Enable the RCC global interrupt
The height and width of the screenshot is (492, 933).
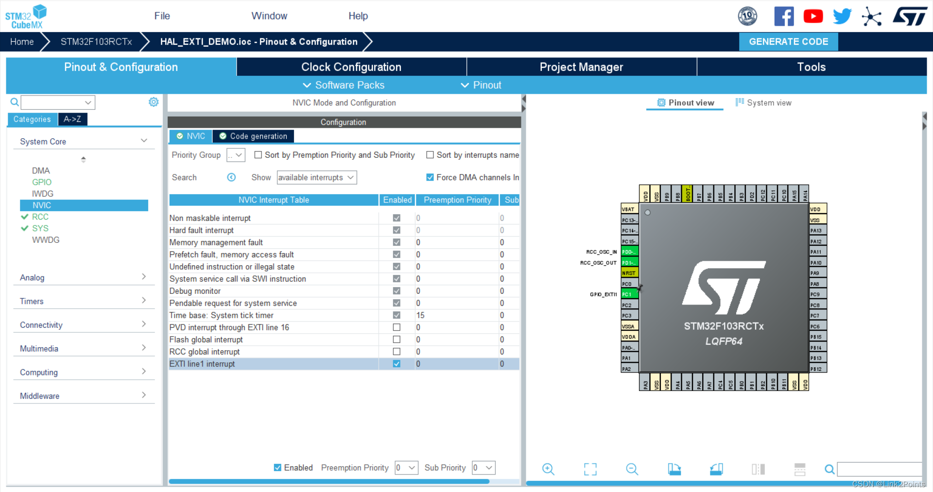pos(397,352)
